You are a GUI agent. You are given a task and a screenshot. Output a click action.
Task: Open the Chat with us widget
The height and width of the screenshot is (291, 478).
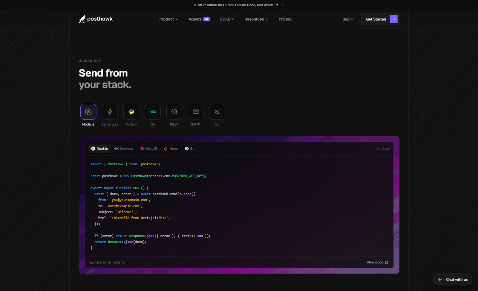tap(453, 279)
